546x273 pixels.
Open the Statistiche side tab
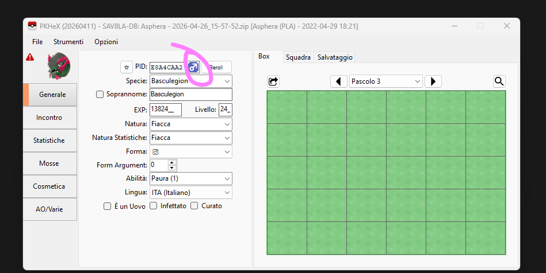[49, 141]
